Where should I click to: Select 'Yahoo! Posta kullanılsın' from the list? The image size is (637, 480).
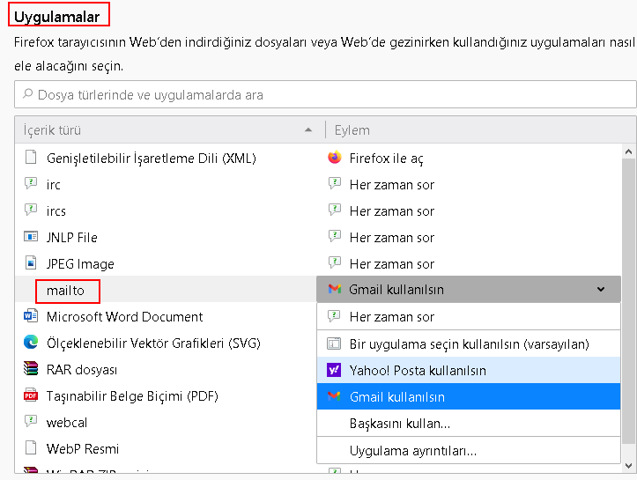(x=417, y=371)
